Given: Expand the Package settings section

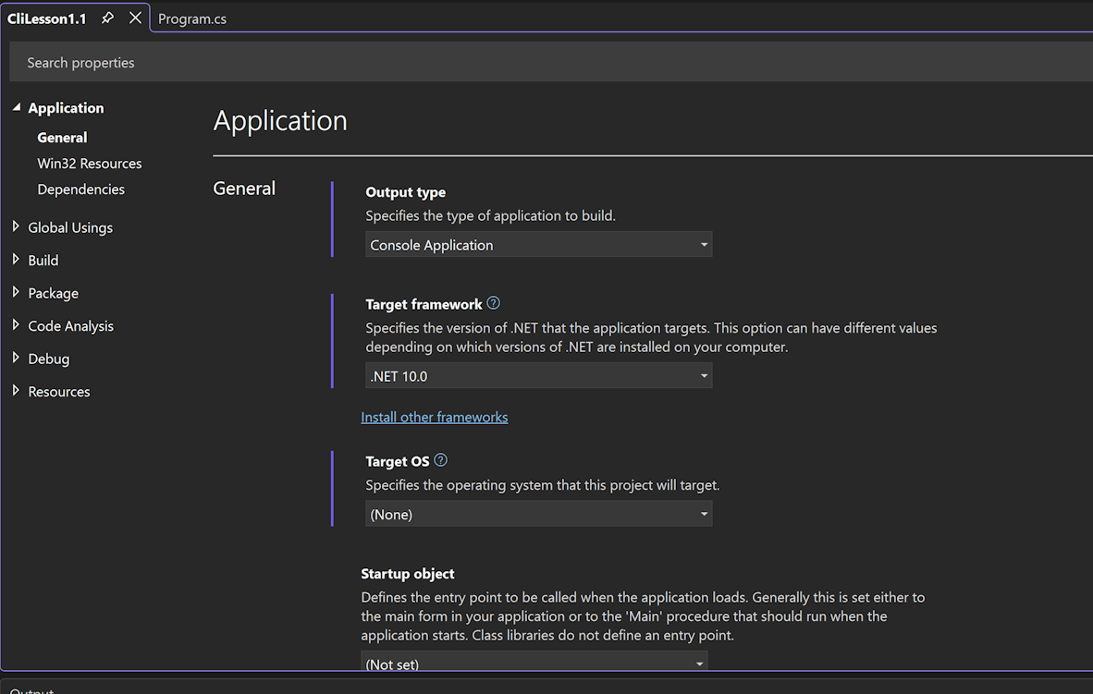Looking at the screenshot, I should 16,293.
